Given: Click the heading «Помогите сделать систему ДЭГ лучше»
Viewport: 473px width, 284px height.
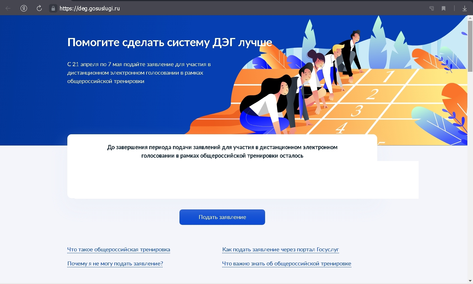Looking at the screenshot, I should 170,42.
